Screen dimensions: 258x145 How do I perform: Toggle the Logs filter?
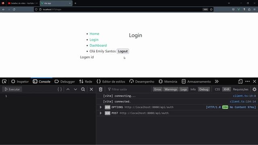pos(184,89)
